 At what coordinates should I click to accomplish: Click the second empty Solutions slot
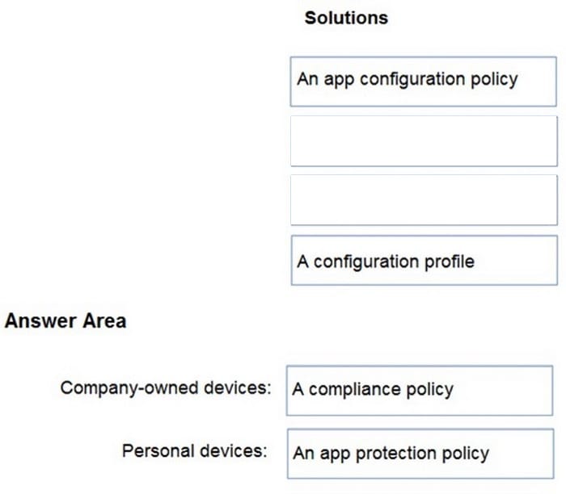pos(424,200)
